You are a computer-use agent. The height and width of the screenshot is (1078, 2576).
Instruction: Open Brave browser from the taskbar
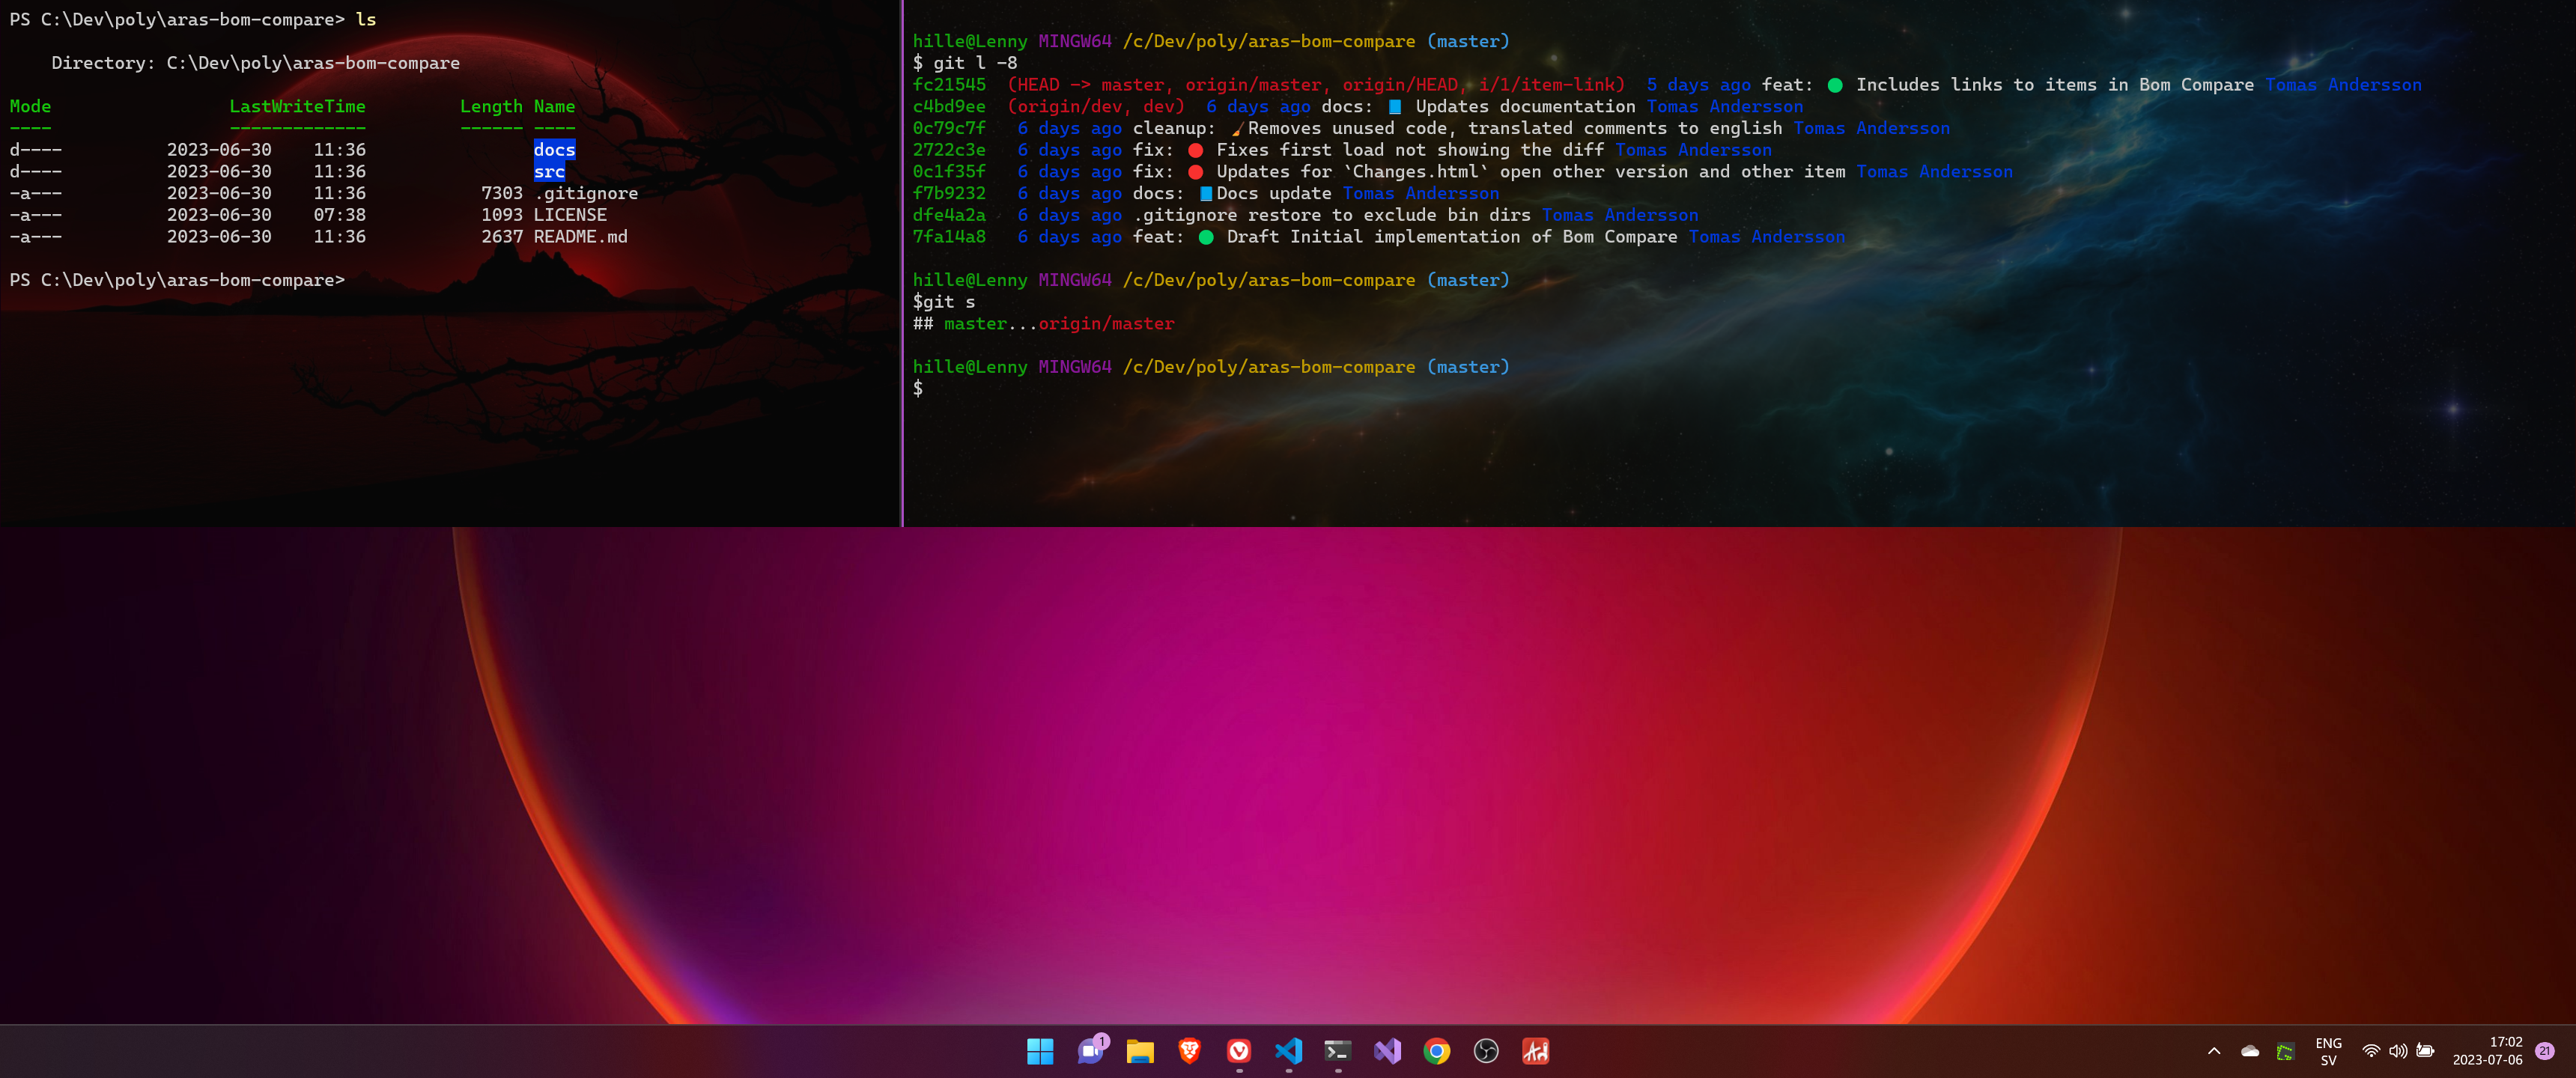pyautogui.click(x=1189, y=1051)
